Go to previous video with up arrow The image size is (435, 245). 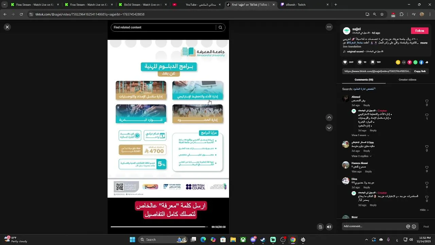tap(329, 117)
